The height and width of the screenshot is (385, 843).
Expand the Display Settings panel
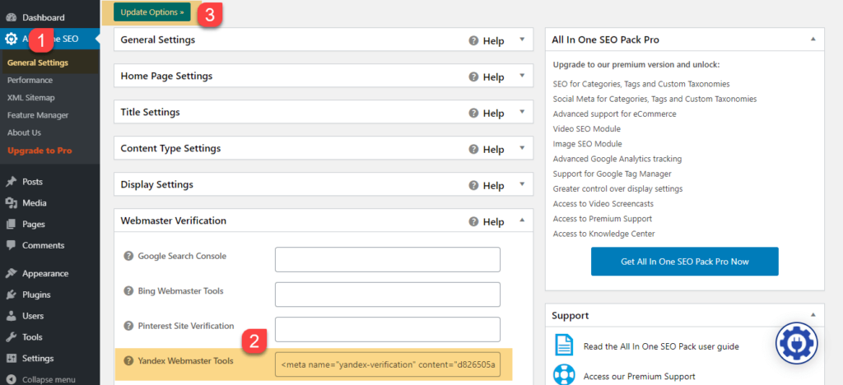click(521, 184)
